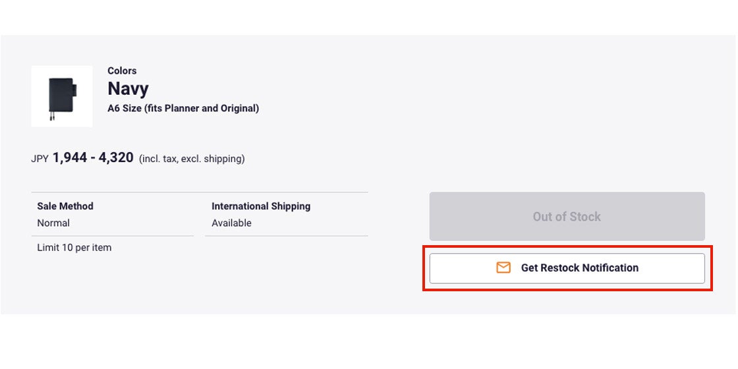The image size is (738, 369).
Task: Click the Available shipping status
Action: [231, 223]
